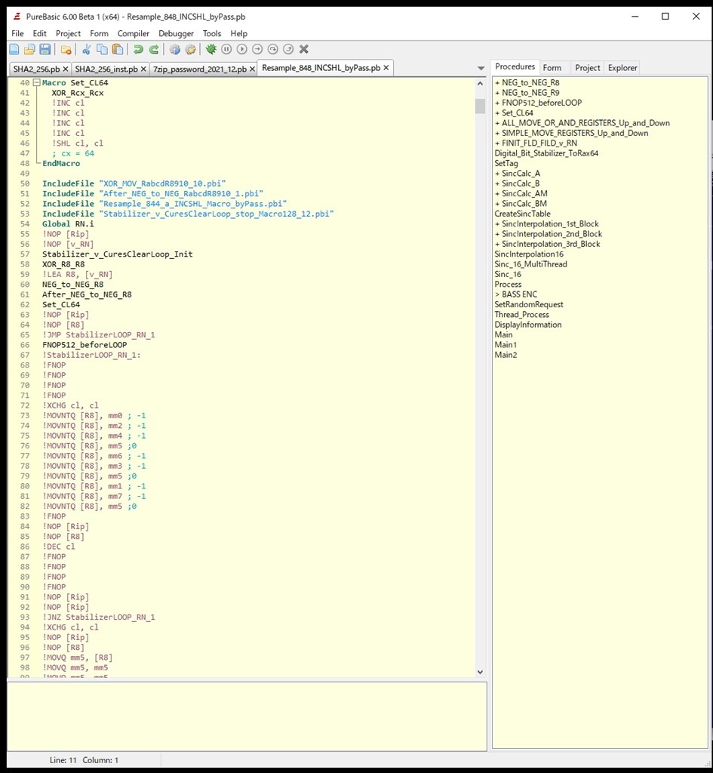Image resolution: width=713 pixels, height=773 pixels.
Task: Select the Resample_848_INCSHL_byPass.pb file tab
Action: (x=321, y=67)
